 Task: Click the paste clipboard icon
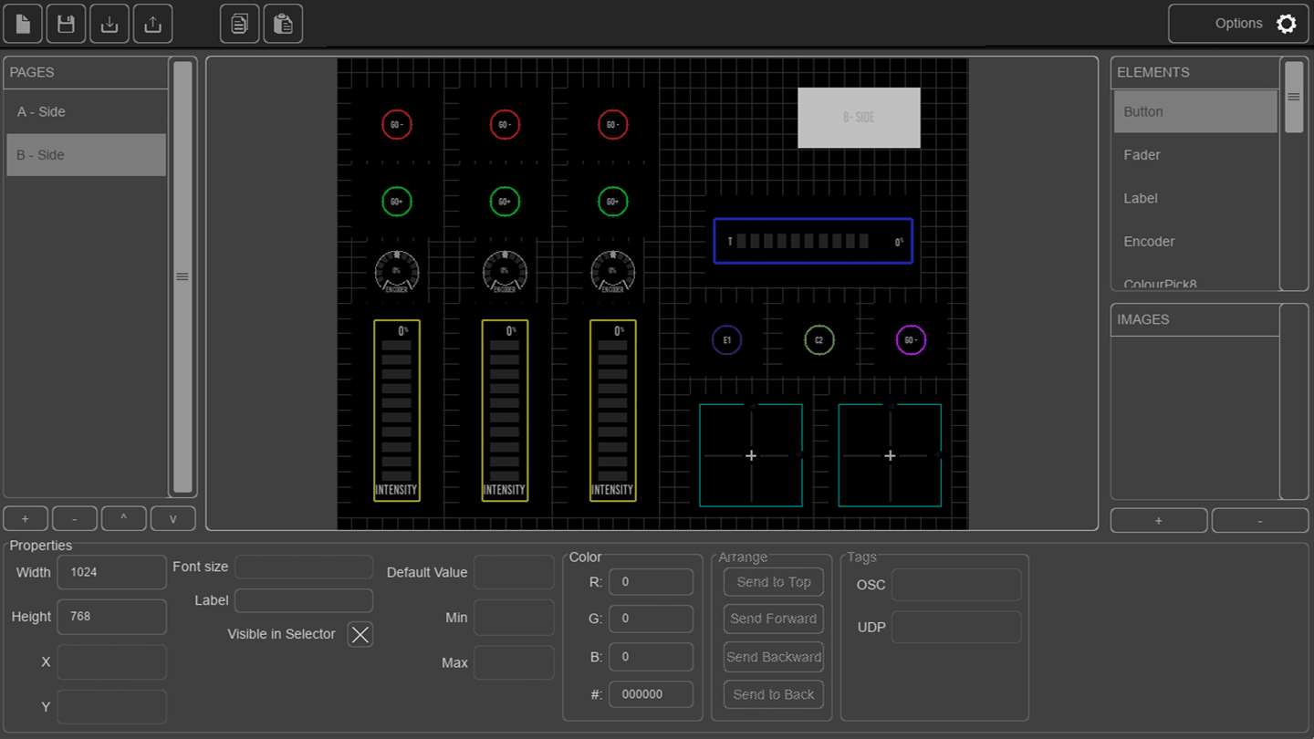[x=283, y=24]
